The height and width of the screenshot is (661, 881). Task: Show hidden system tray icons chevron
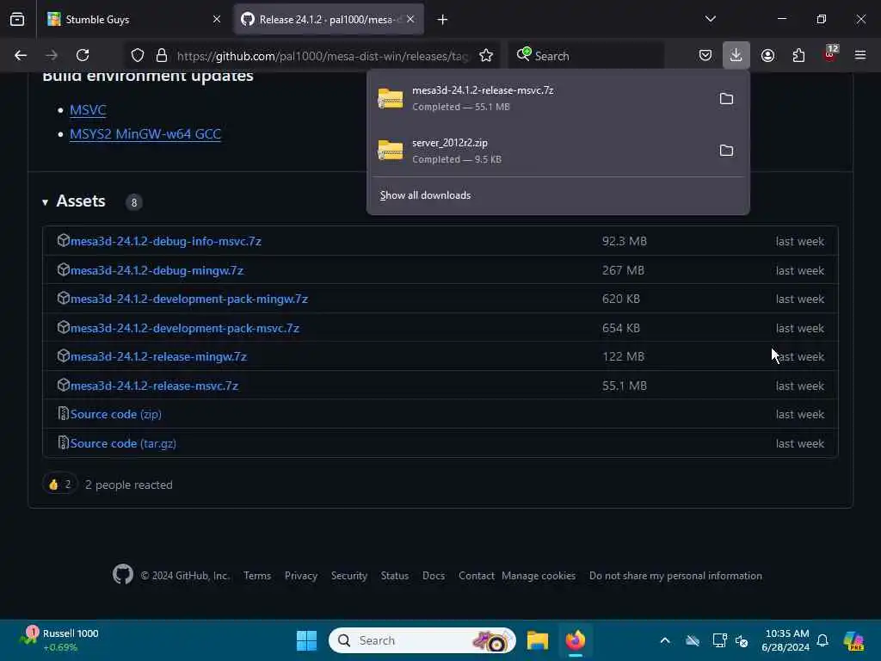pyautogui.click(x=665, y=640)
